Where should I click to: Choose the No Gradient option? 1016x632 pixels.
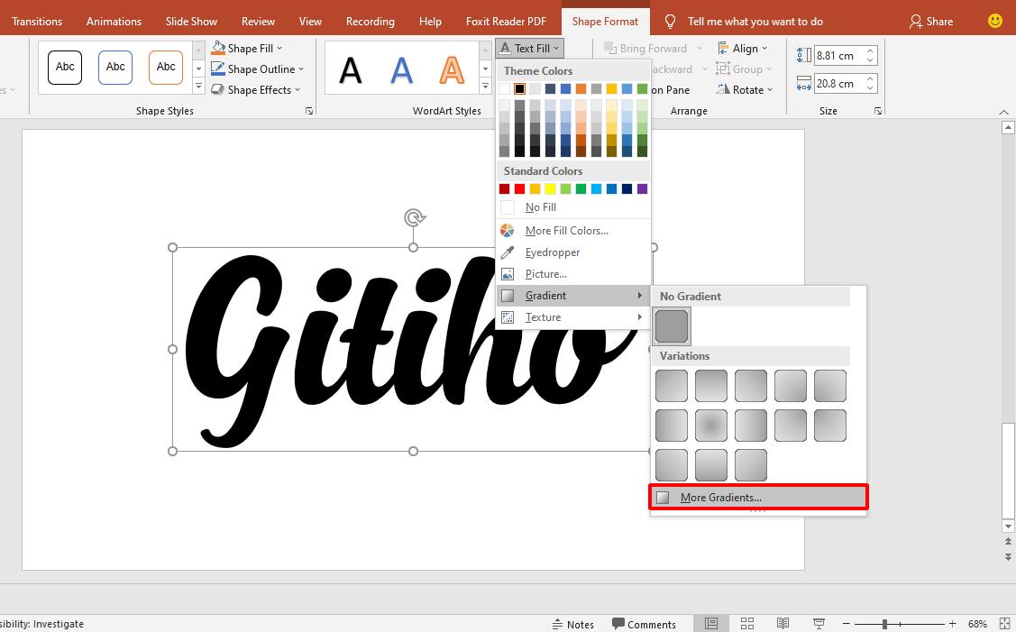click(672, 326)
